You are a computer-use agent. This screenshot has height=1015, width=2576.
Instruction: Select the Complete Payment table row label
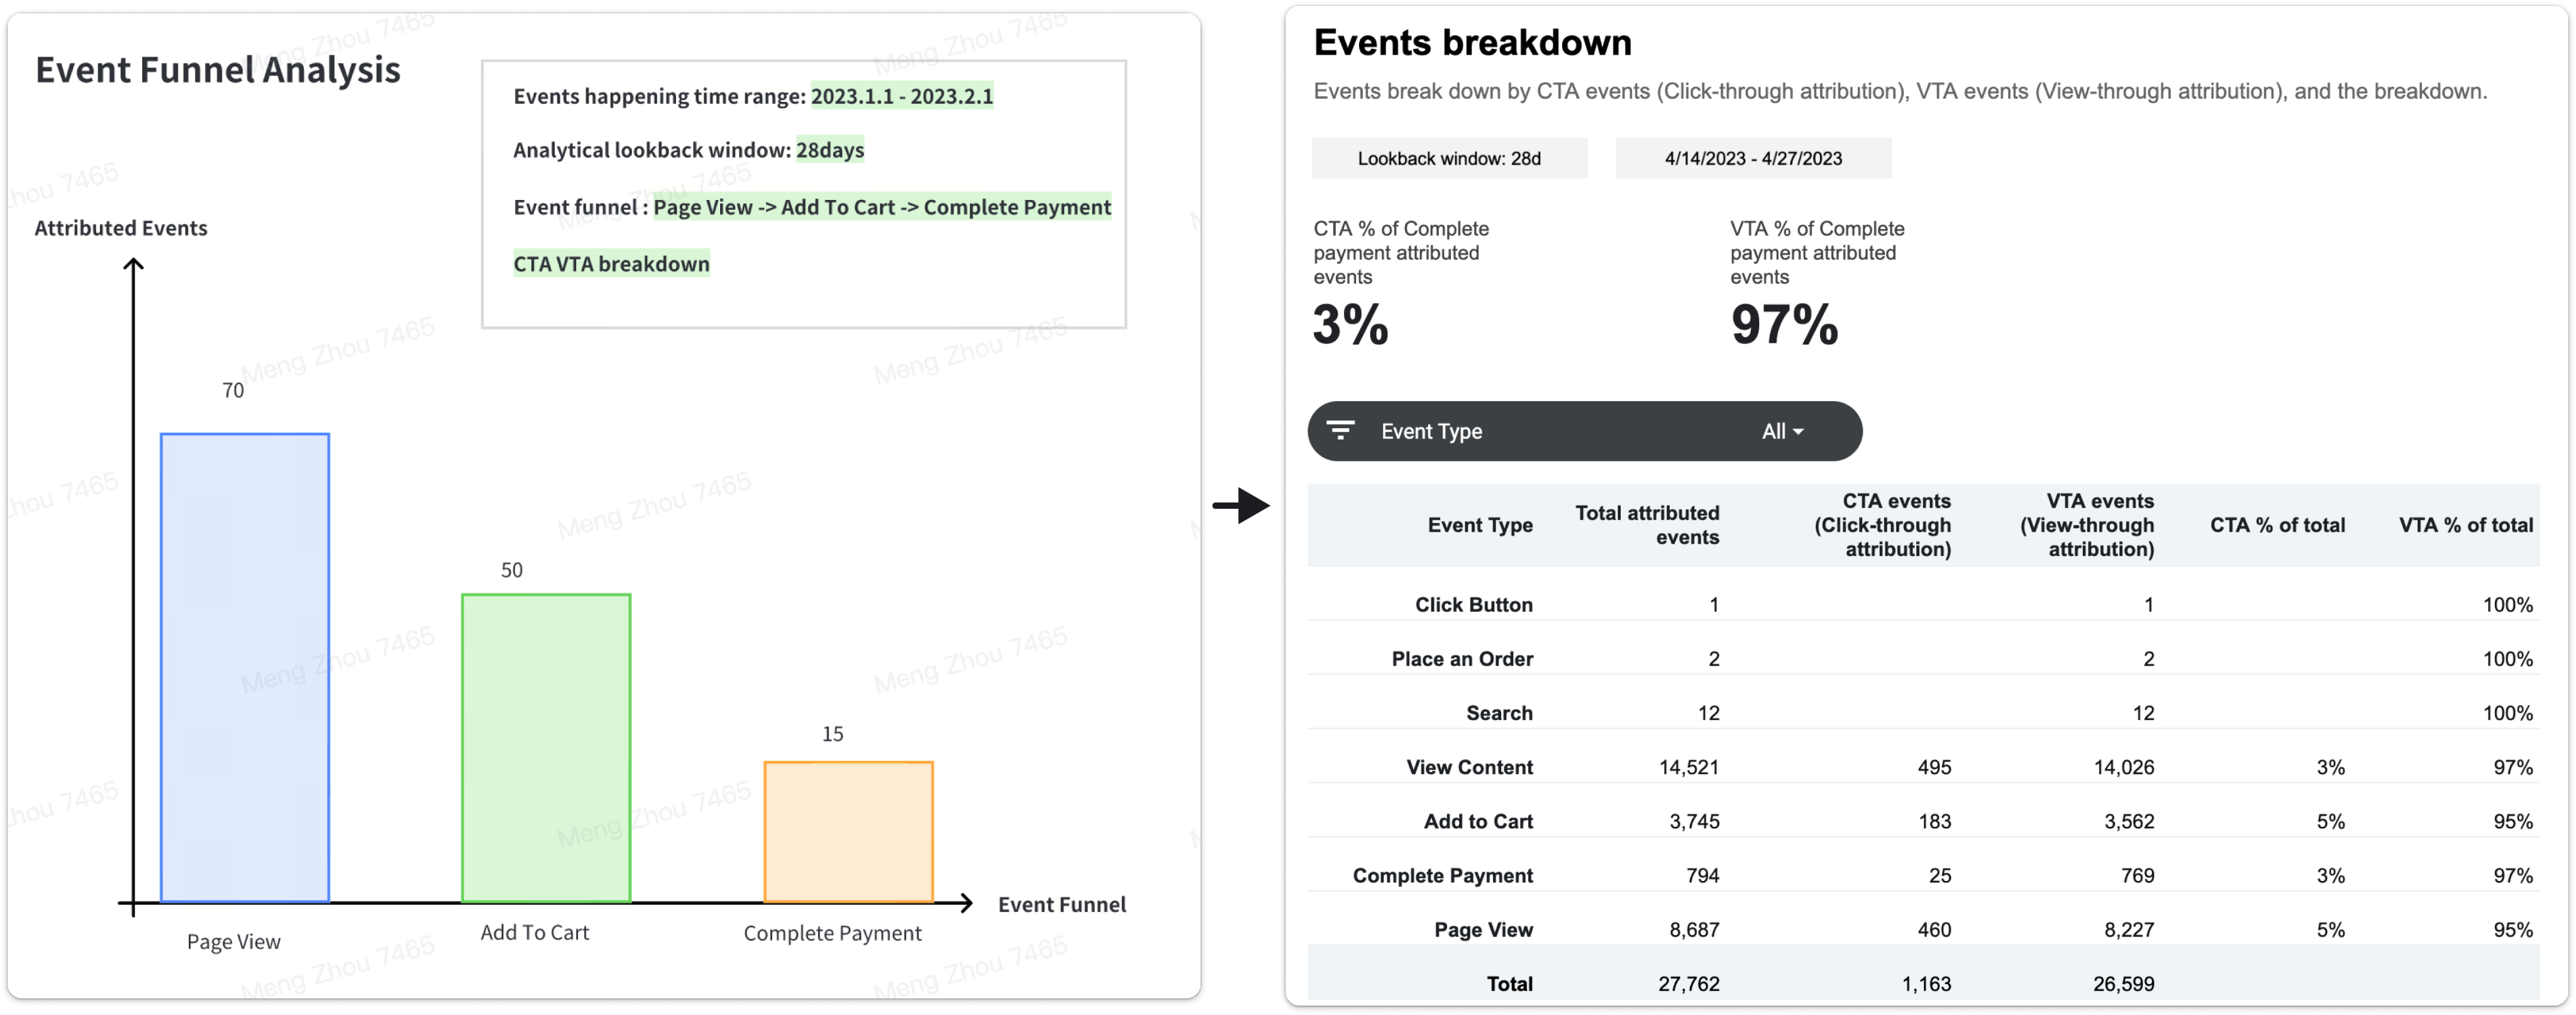pyautogui.click(x=1442, y=876)
